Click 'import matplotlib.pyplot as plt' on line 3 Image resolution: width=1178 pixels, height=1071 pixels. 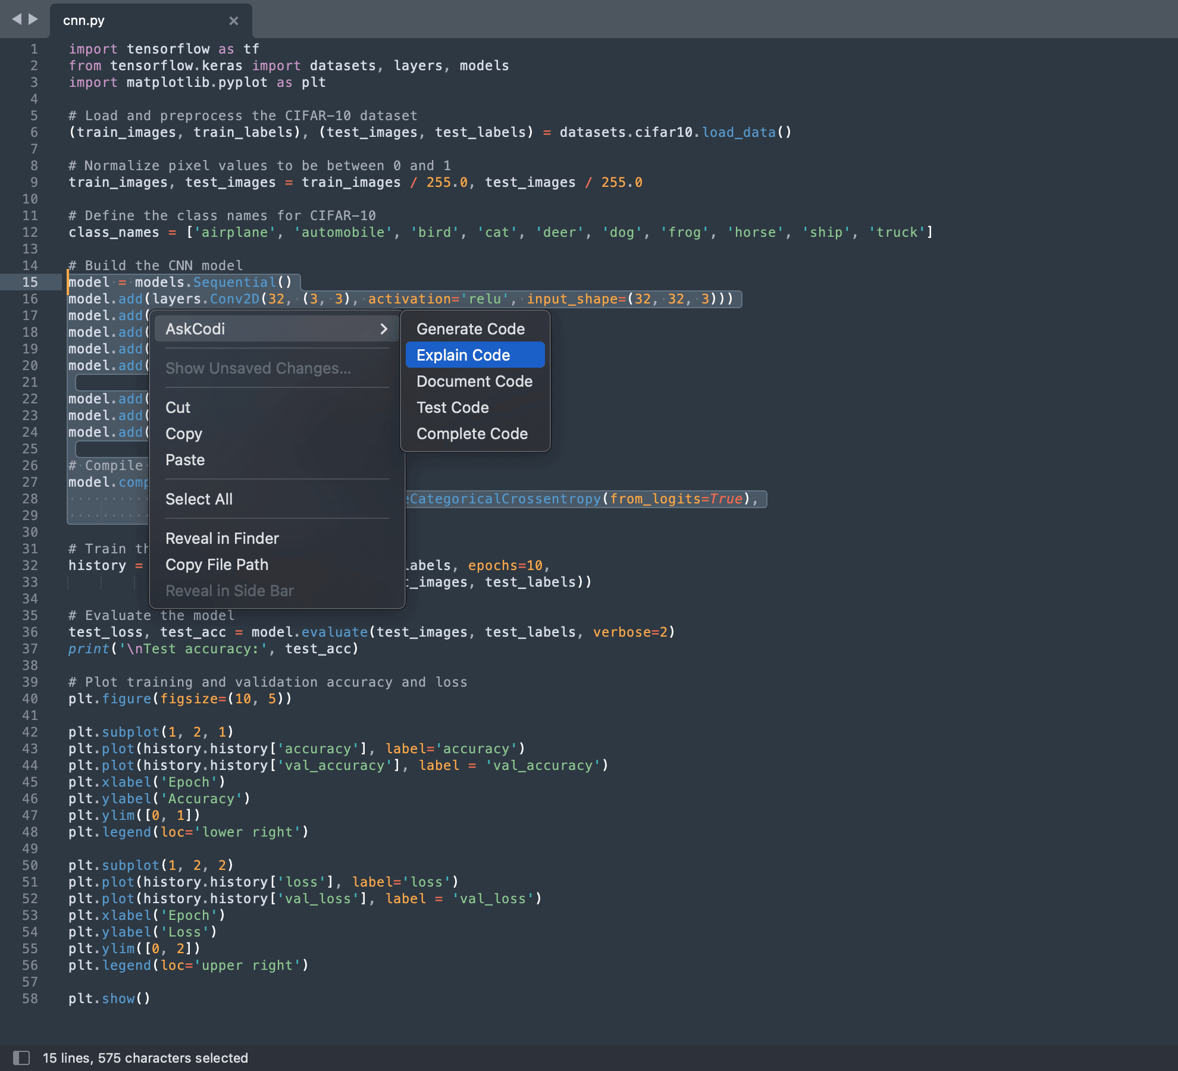point(197,82)
